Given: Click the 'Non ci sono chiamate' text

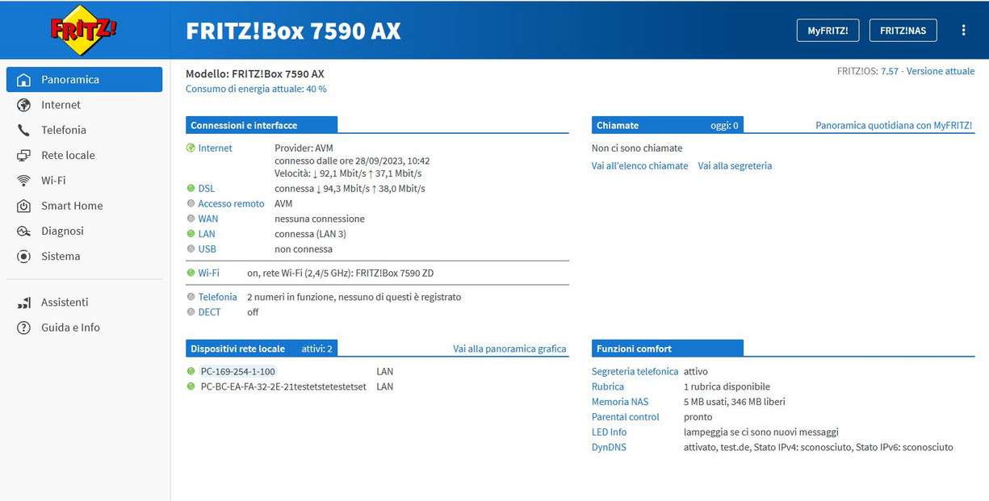Looking at the screenshot, I should tap(637, 148).
